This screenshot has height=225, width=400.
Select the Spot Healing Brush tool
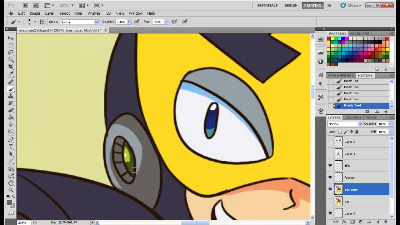11,82
